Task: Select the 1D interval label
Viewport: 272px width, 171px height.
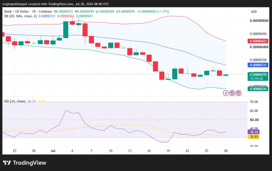Action: pyautogui.click(x=34, y=12)
